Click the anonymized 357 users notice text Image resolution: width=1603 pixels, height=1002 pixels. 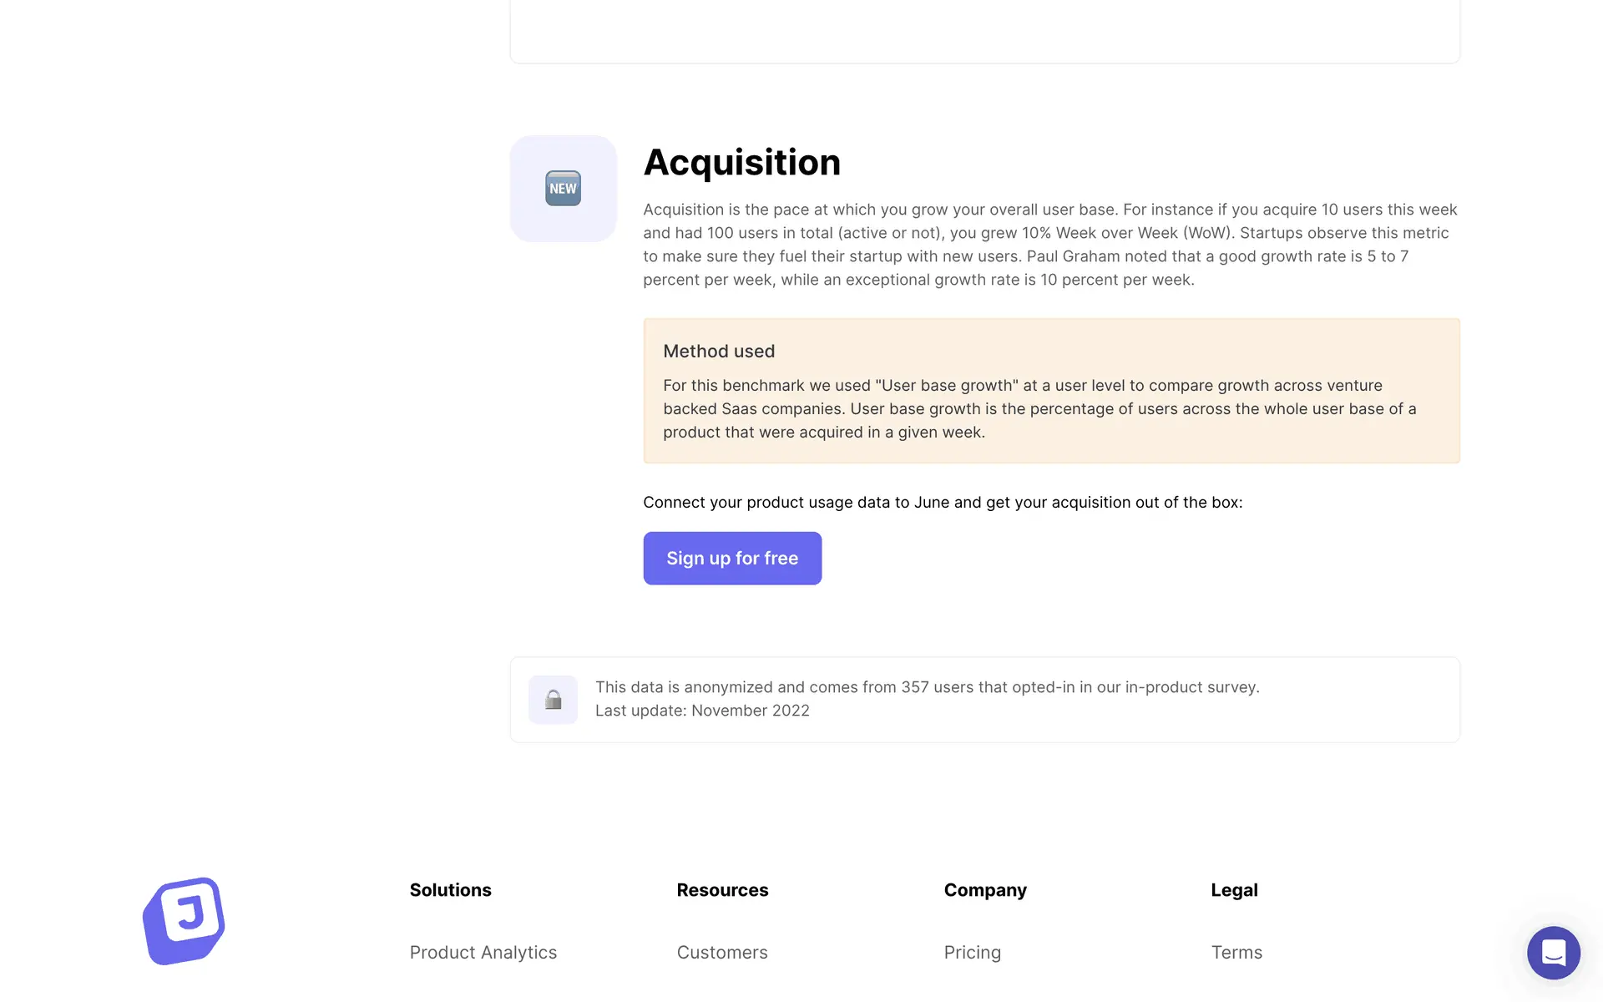927,687
